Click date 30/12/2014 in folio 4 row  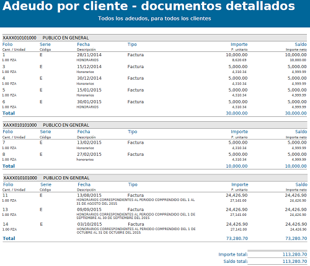pos(89,78)
